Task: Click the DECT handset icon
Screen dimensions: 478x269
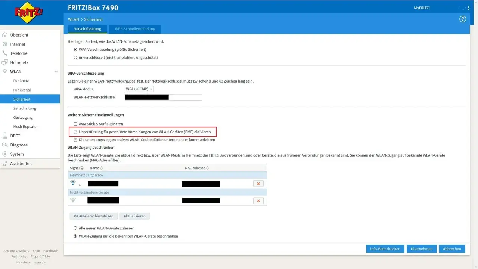Action: [x=5, y=136]
